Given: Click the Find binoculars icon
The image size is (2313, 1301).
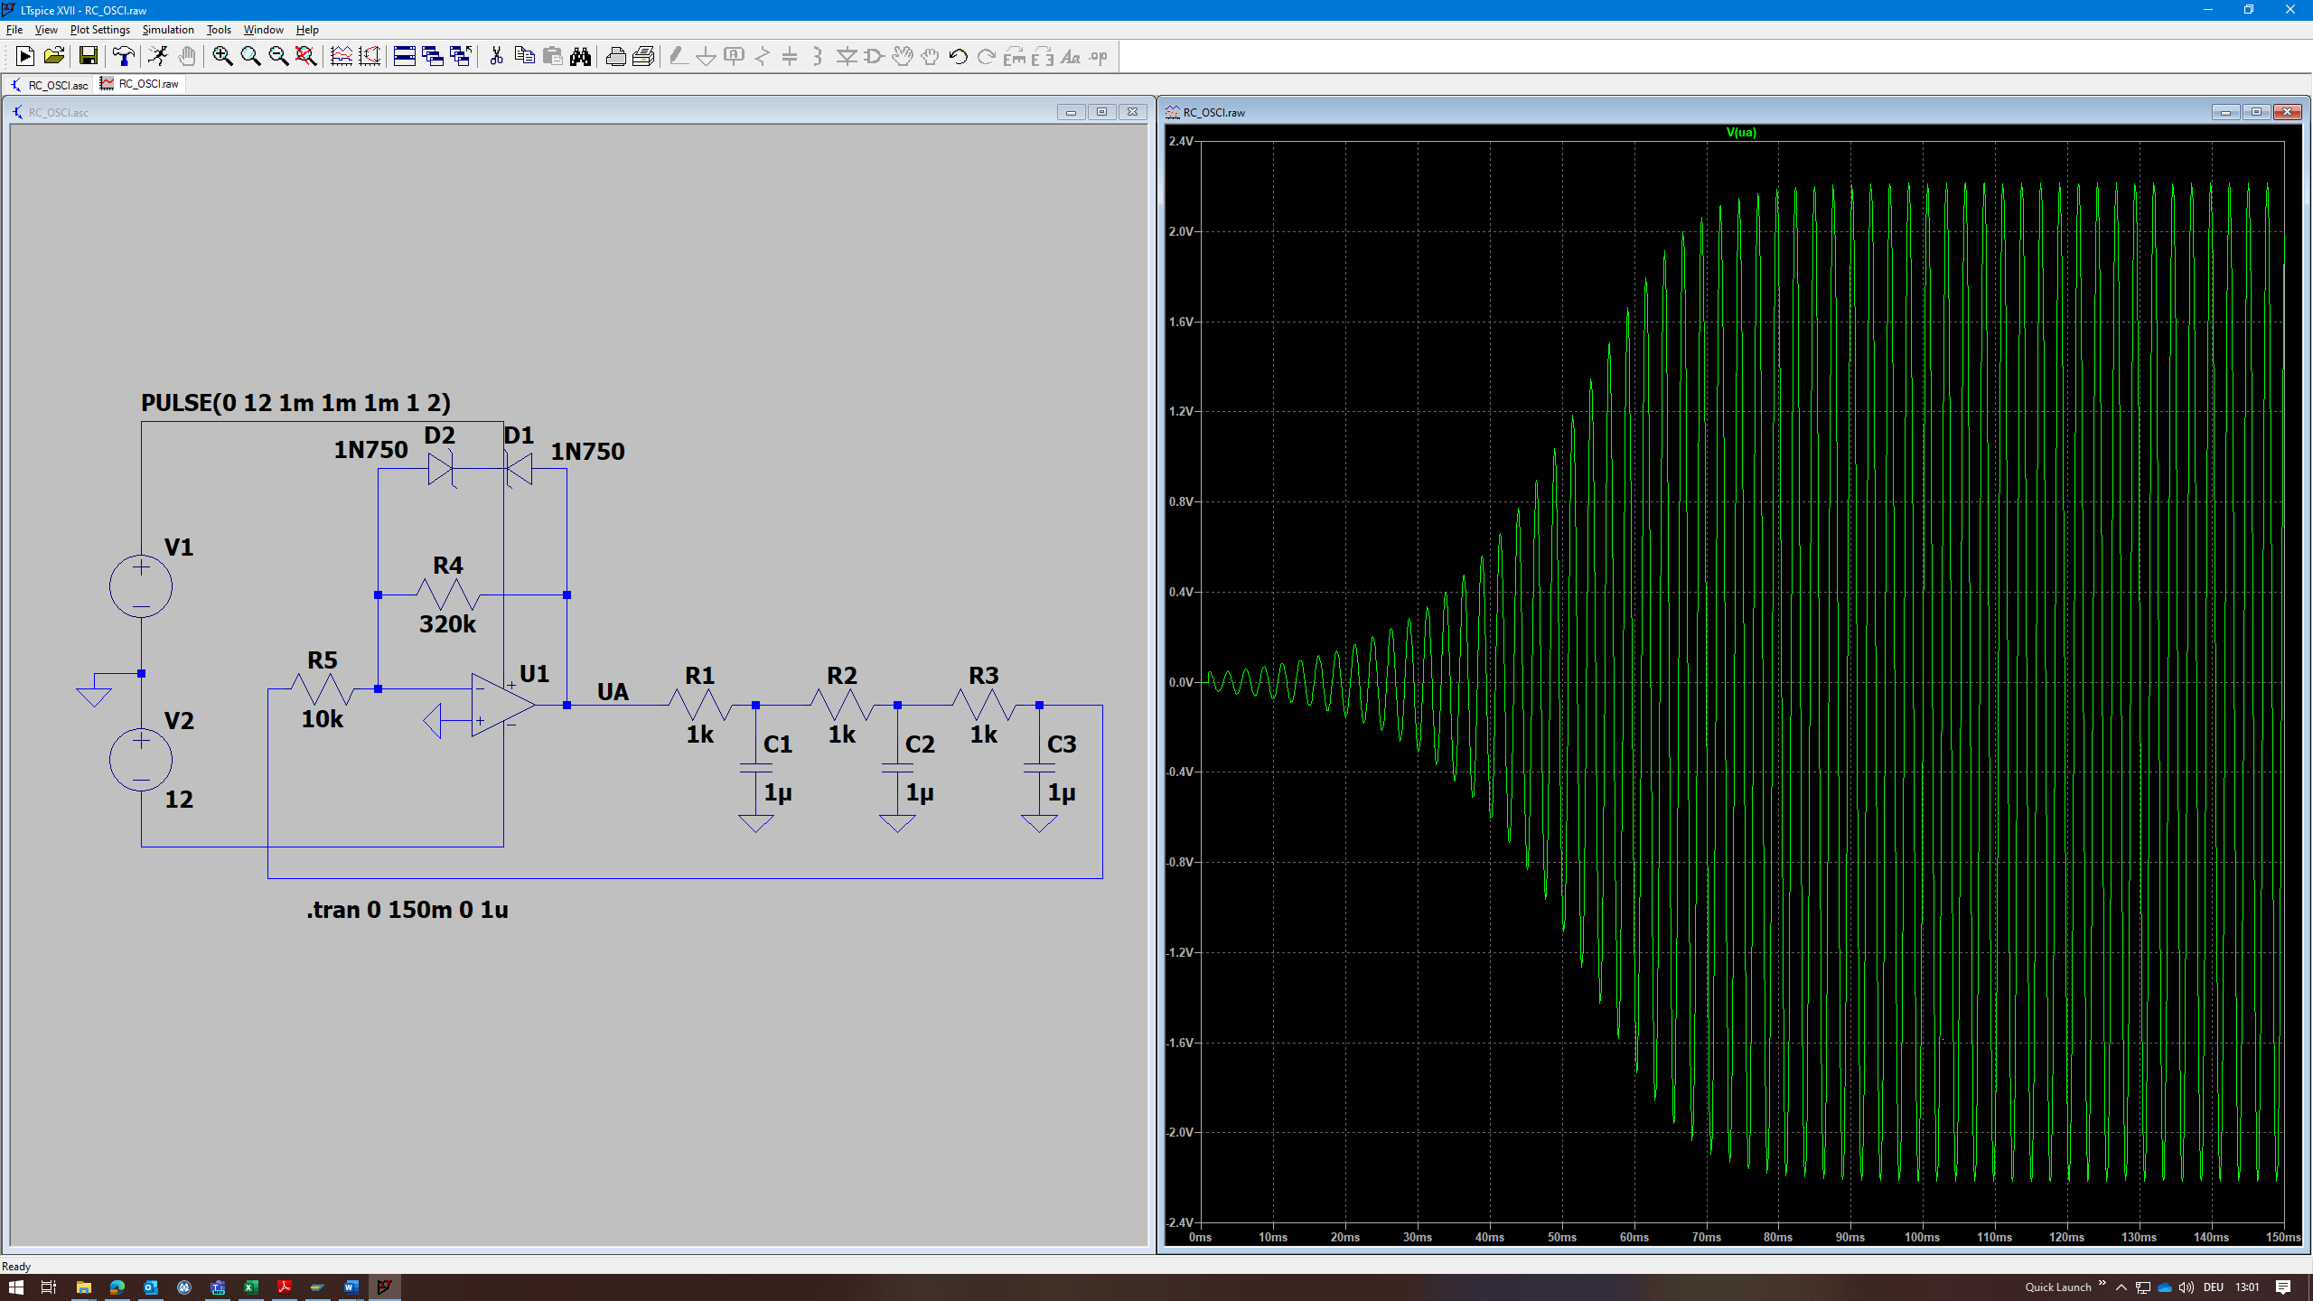Looking at the screenshot, I should (580, 56).
